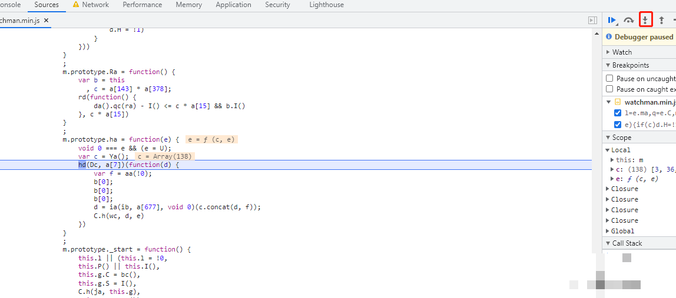This screenshot has width=676, height=298.
Task: Toggle the debugger sidebar collapse icon
Action: click(x=592, y=20)
